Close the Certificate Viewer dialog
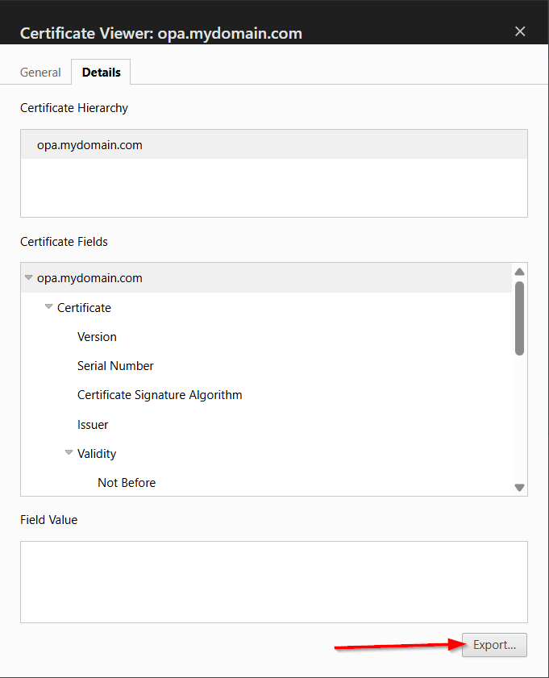 (x=520, y=31)
